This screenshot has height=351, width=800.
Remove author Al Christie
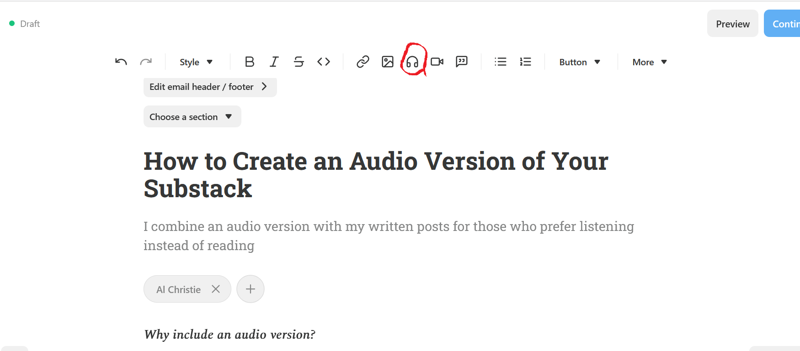pyautogui.click(x=216, y=289)
